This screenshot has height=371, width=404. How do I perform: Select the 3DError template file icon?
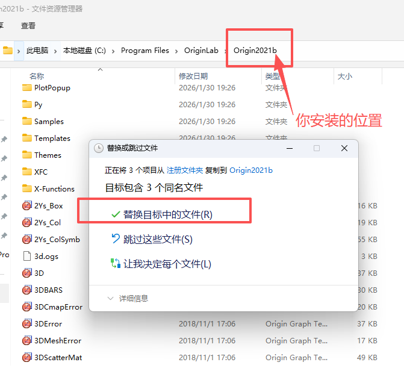pyautogui.click(x=27, y=323)
